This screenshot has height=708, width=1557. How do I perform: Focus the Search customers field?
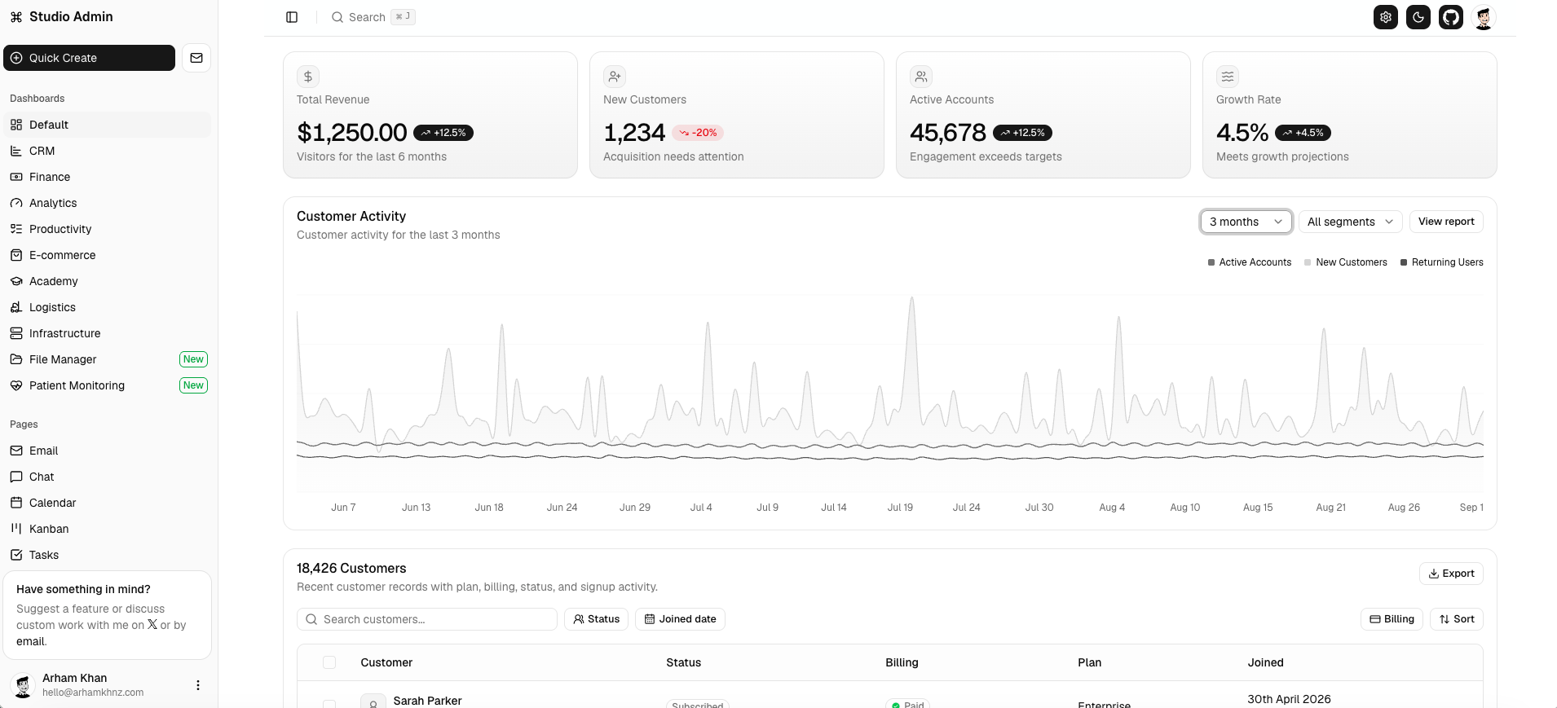pyautogui.click(x=427, y=619)
